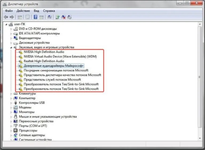Select Представитель служб потоков Microsoft

(x=52, y=80)
